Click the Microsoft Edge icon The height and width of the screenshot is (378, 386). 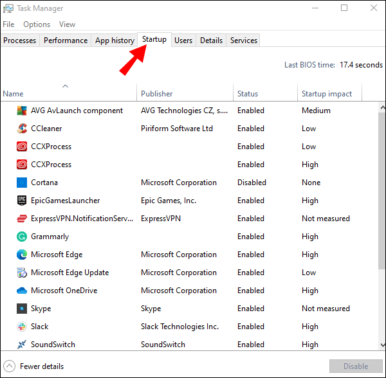pyautogui.click(x=22, y=255)
